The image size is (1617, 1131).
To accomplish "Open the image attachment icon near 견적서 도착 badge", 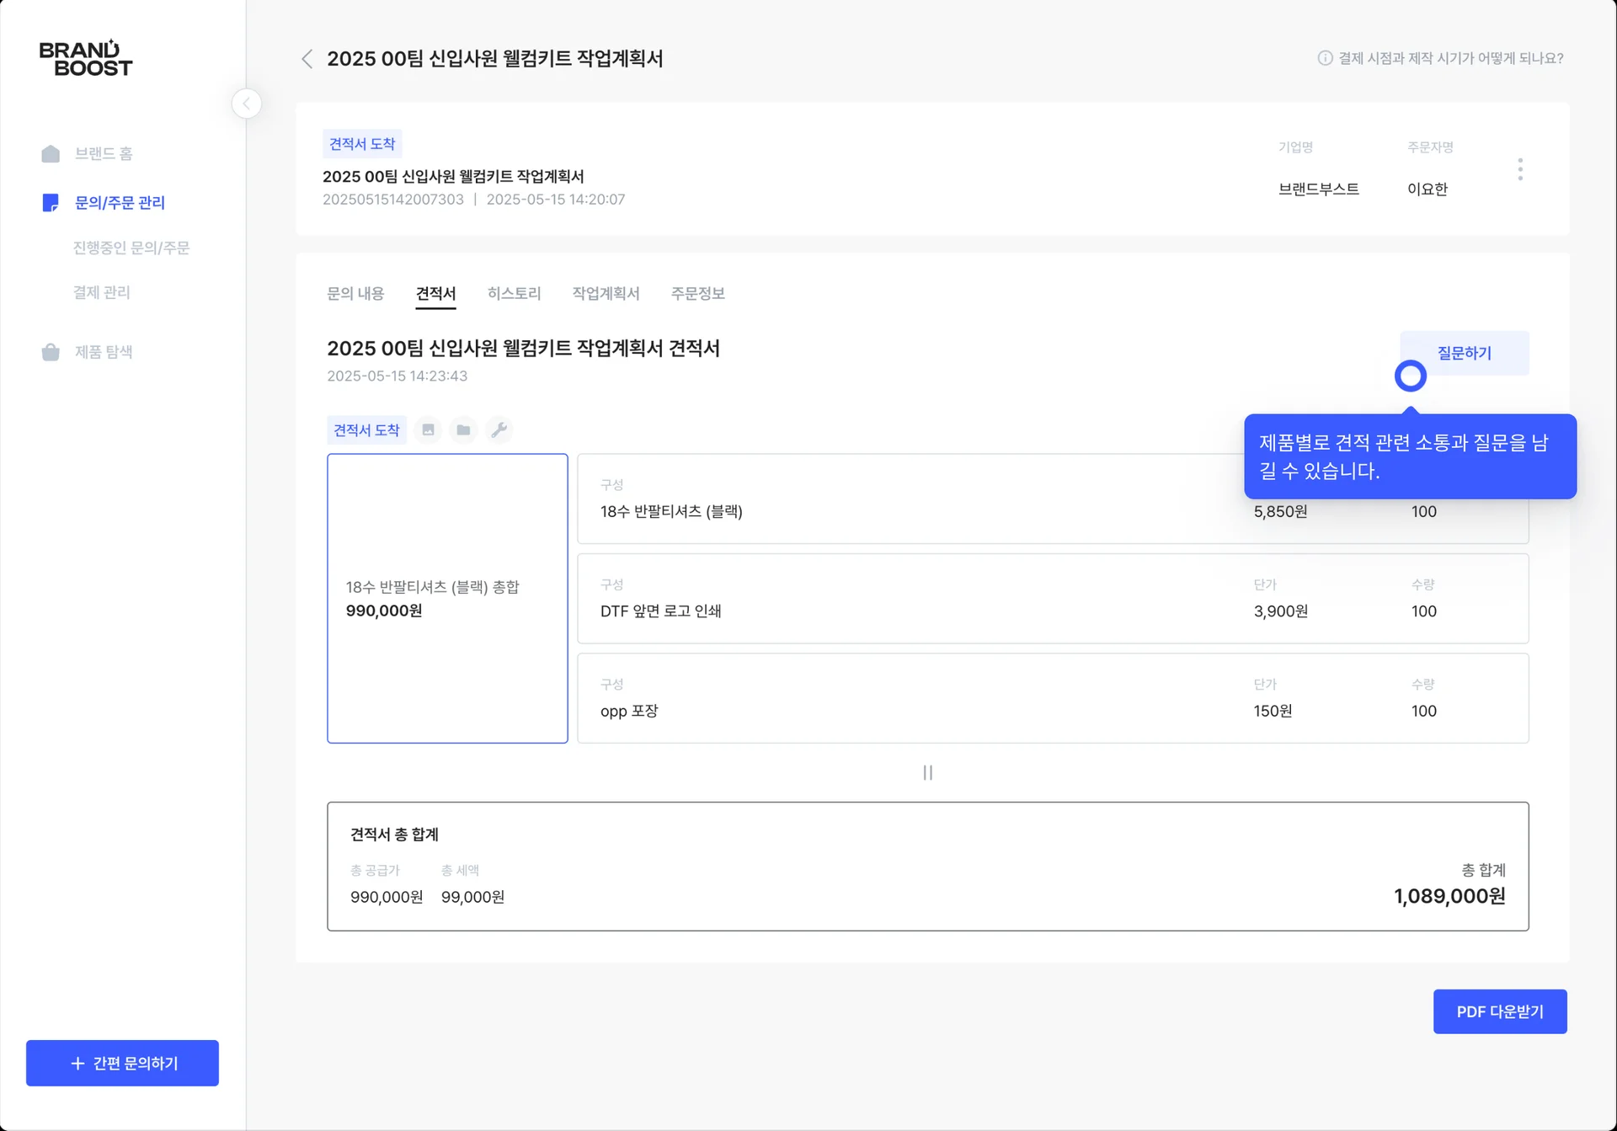I will click(x=428, y=429).
